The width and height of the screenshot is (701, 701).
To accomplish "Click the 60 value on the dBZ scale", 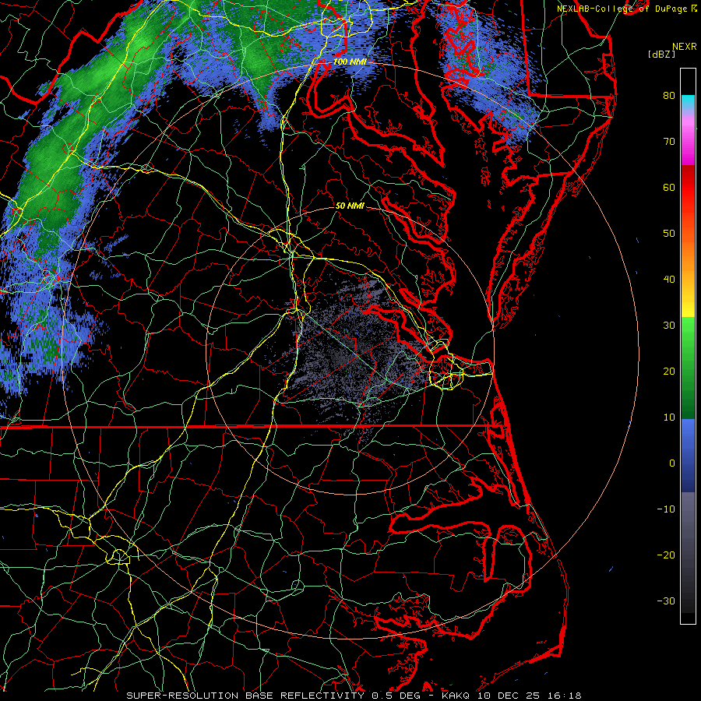I will [x=669, y=187].
